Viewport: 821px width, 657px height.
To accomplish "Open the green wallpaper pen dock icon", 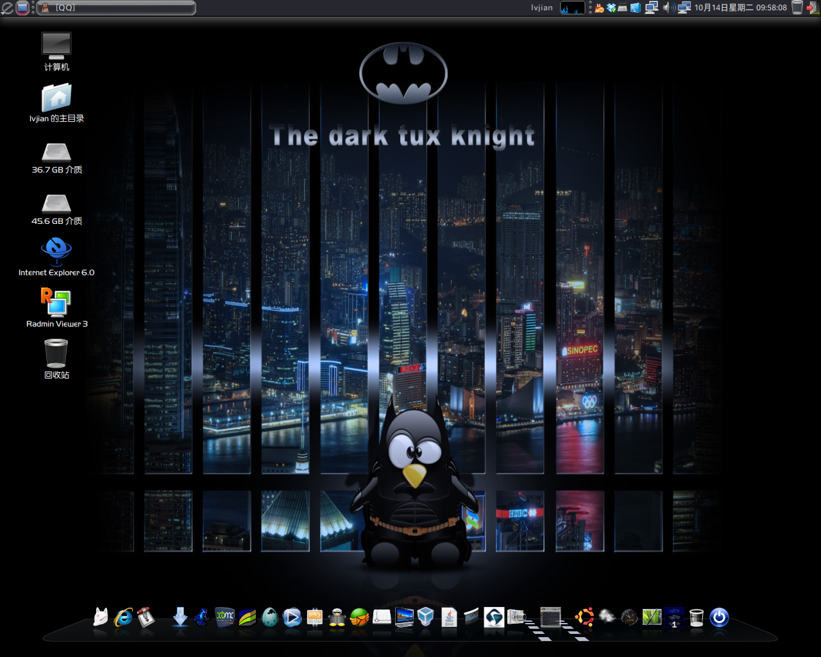I will click(652, 617).
